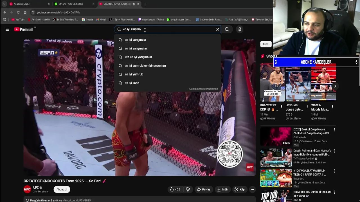This screenshot has height=202, width=360.
Task: Open What a bloody Mua Short thumbnail
Action: point(323,82)
